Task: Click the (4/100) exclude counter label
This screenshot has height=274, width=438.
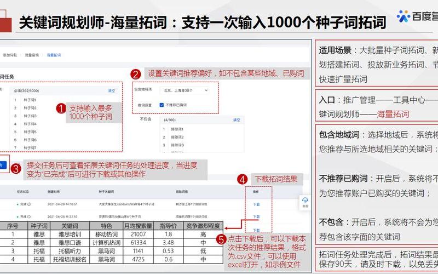Action: click(170, 120)
